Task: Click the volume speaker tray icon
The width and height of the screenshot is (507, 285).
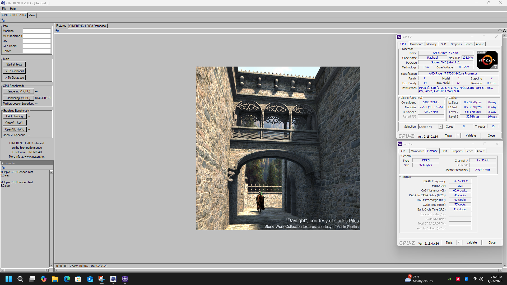Action: tap(481, 279)
